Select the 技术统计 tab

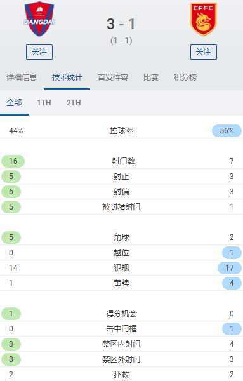[x=67, y=77]
